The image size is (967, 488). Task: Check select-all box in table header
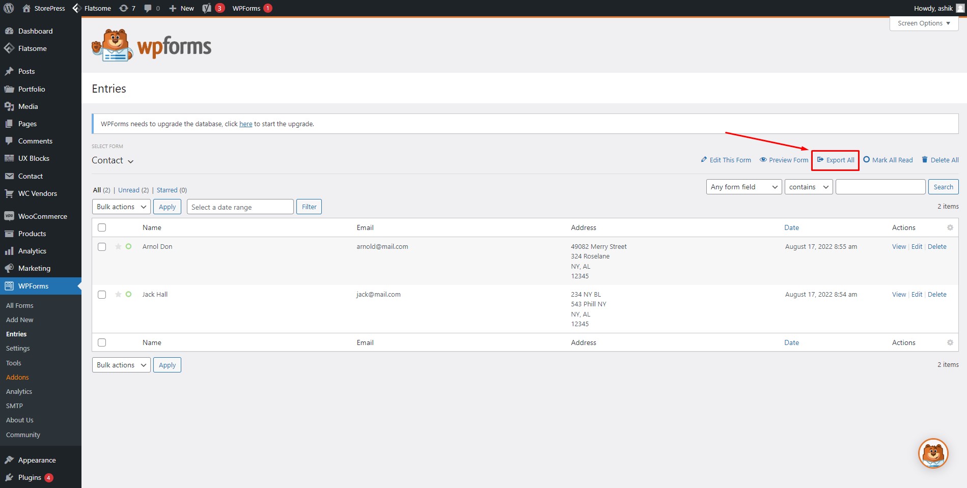point(102,227)
